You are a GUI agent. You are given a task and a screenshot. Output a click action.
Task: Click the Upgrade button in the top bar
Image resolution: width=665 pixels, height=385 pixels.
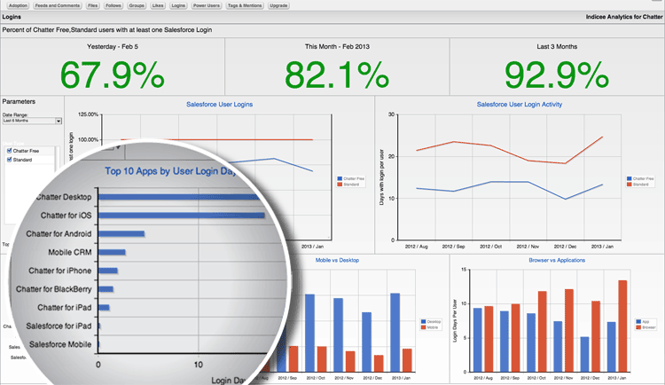point(278,5)
